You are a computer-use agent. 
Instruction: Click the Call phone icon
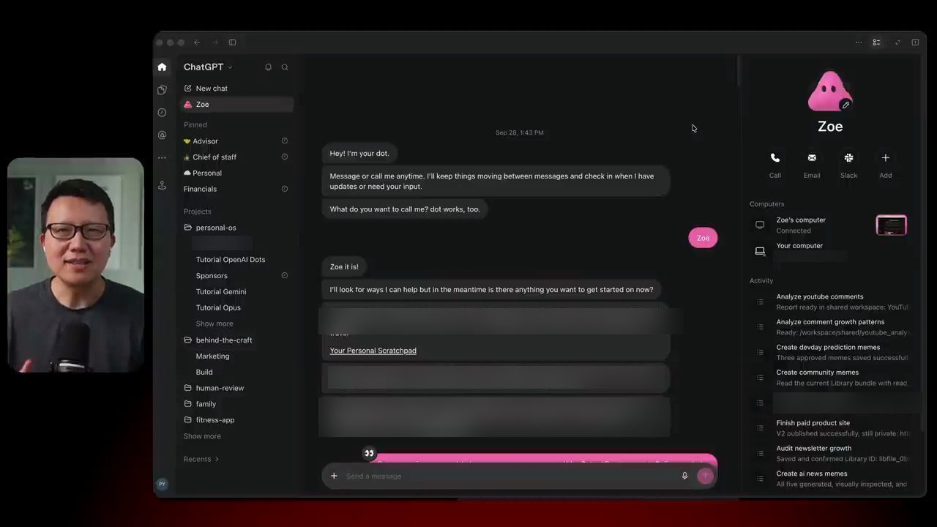[775, 157]
